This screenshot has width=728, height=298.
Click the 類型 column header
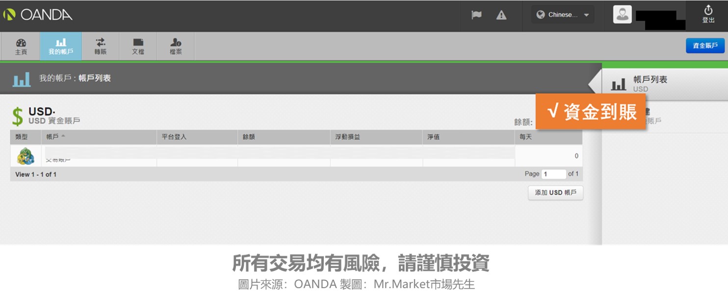pyautogui.click(x=26, y=137)
